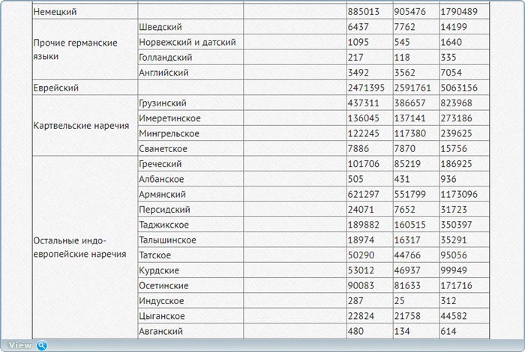Select Картвельские наречия group cell
The image size is (525, 352).
coord(85,125)
